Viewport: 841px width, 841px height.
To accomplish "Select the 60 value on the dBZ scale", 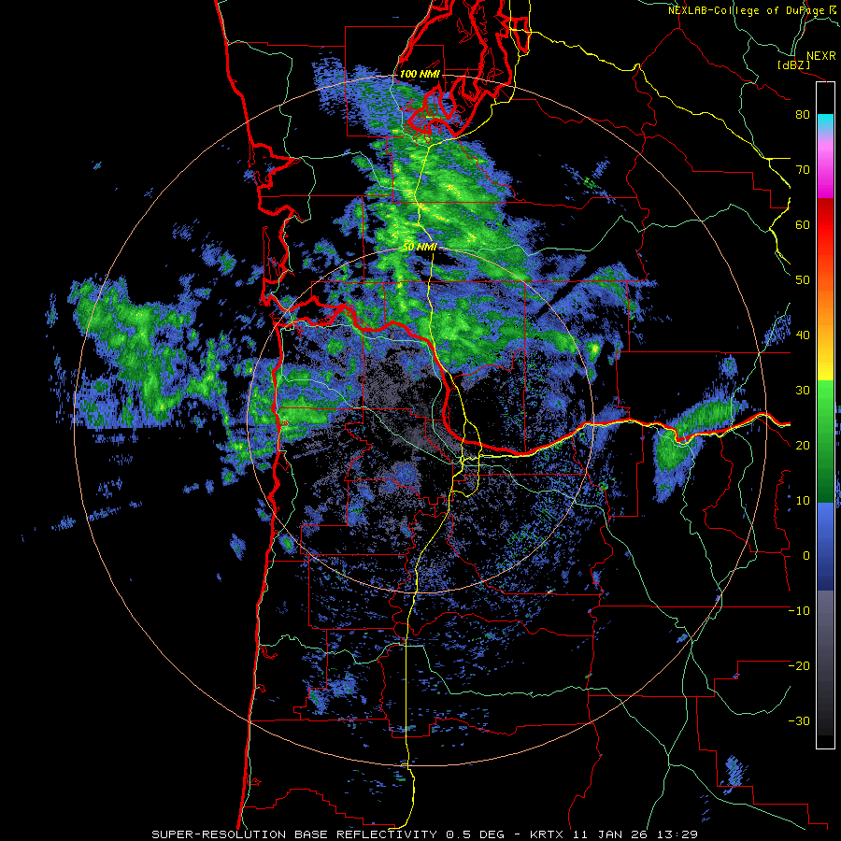I will tap(803, 224).
